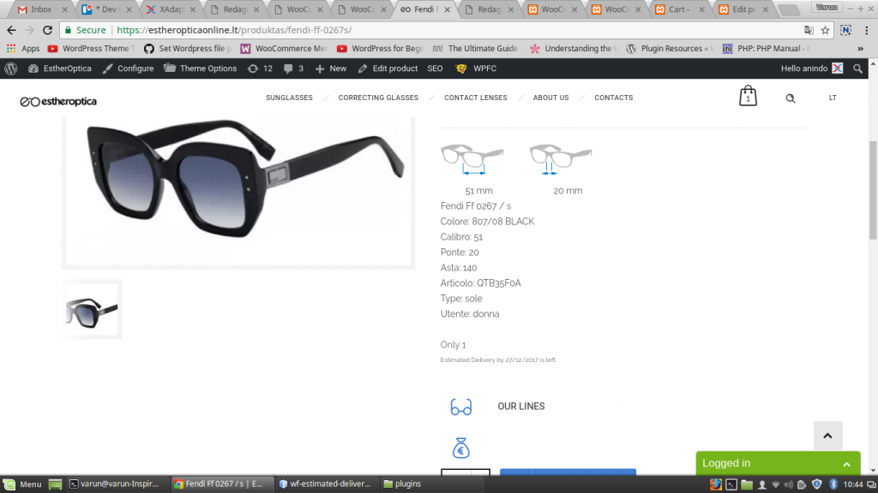Open the LT language switcher

coord(833,98)
